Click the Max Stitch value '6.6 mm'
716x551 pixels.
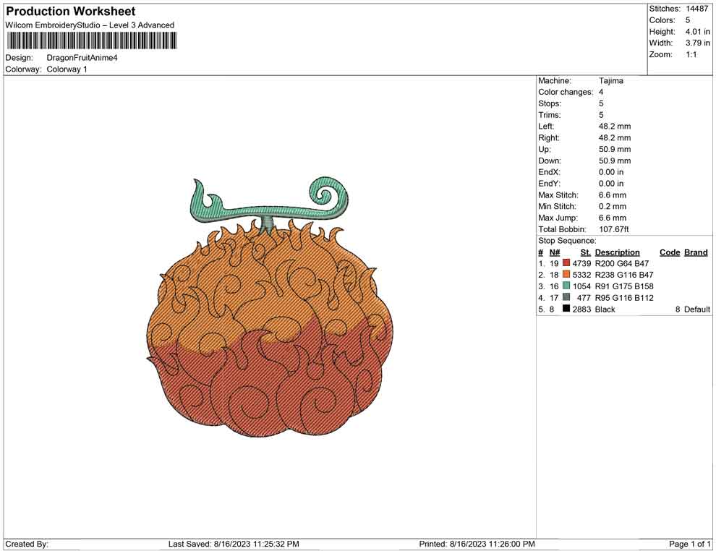[613, 195]
